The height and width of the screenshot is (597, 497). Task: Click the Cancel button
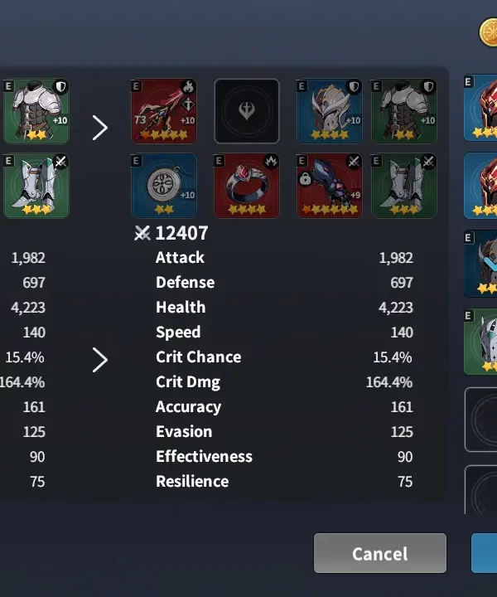pyautogui.click(x=380, y=553)
